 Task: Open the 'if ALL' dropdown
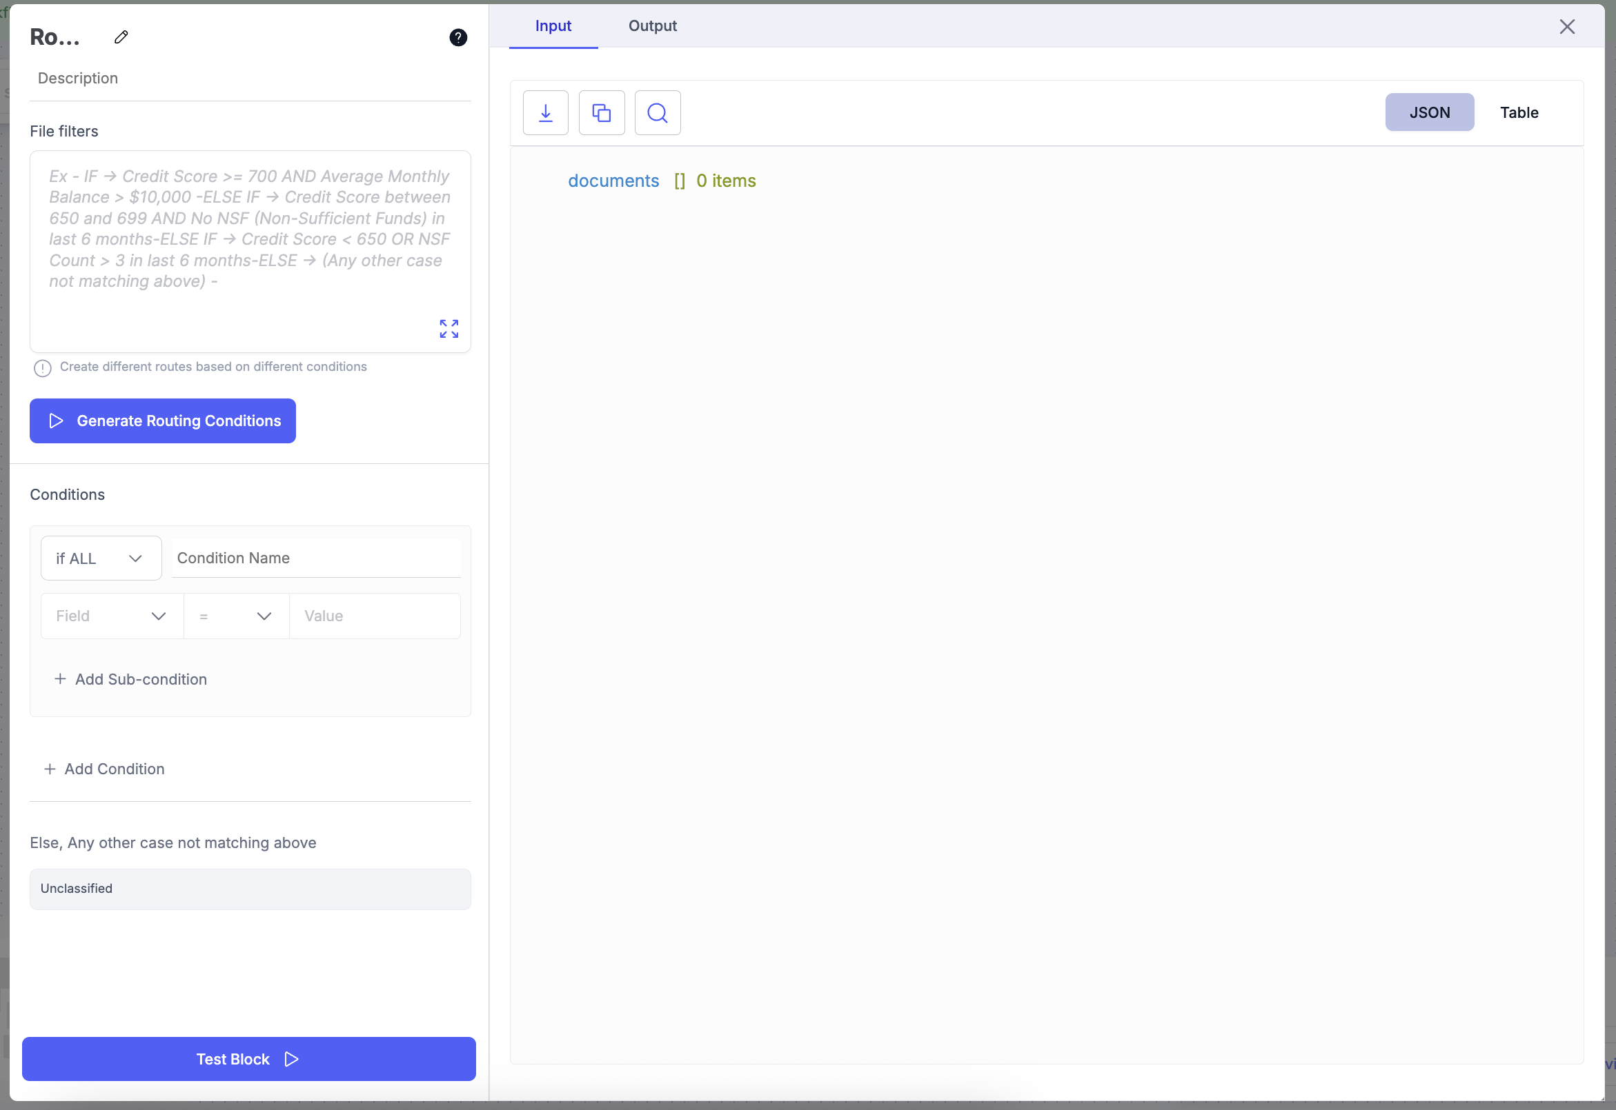(101, 558)
